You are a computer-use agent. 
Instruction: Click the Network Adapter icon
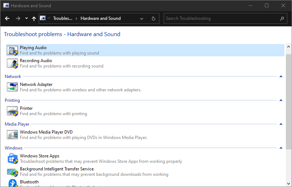tap(12, 87)
